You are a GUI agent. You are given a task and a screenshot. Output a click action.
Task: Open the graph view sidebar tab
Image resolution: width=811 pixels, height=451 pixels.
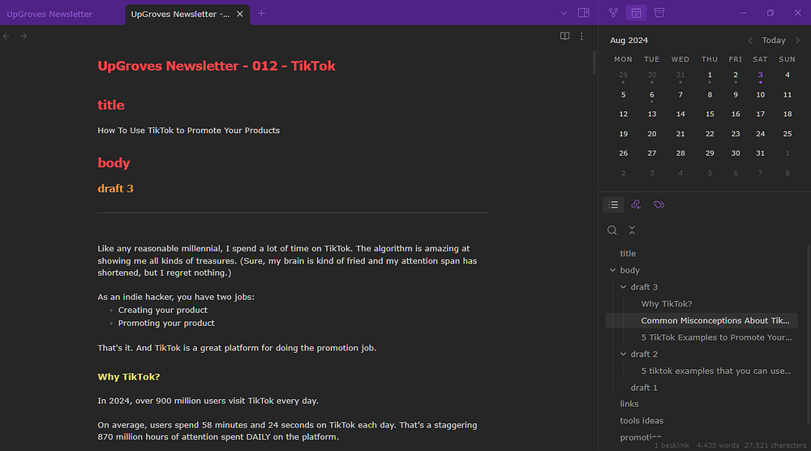click(x=613, y=13)
